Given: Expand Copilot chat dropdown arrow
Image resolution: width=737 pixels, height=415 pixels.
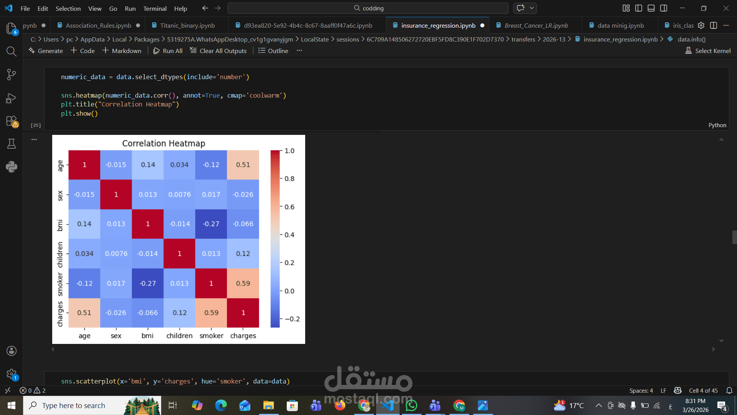Looking at the screenshot, I should click(532, 8).
